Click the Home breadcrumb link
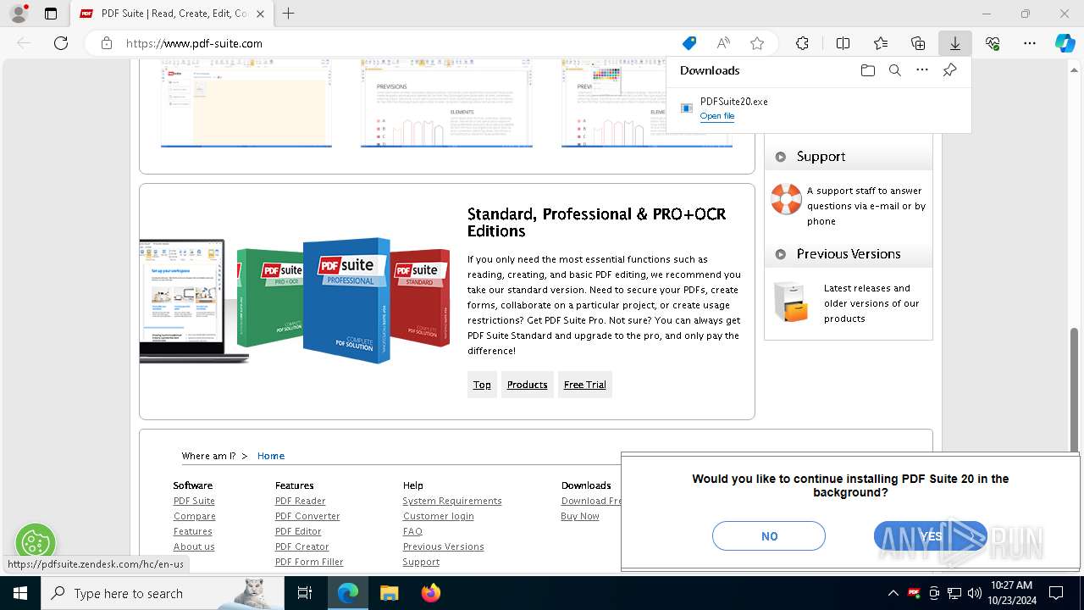The image size is (1084, 610). coord(271,456)
